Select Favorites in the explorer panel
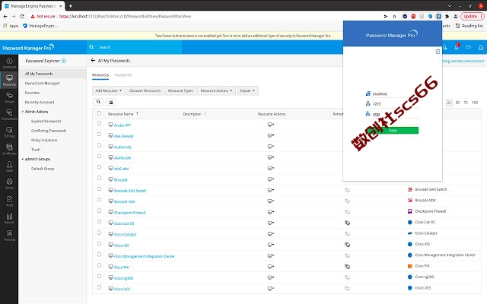 pos(32,93)
